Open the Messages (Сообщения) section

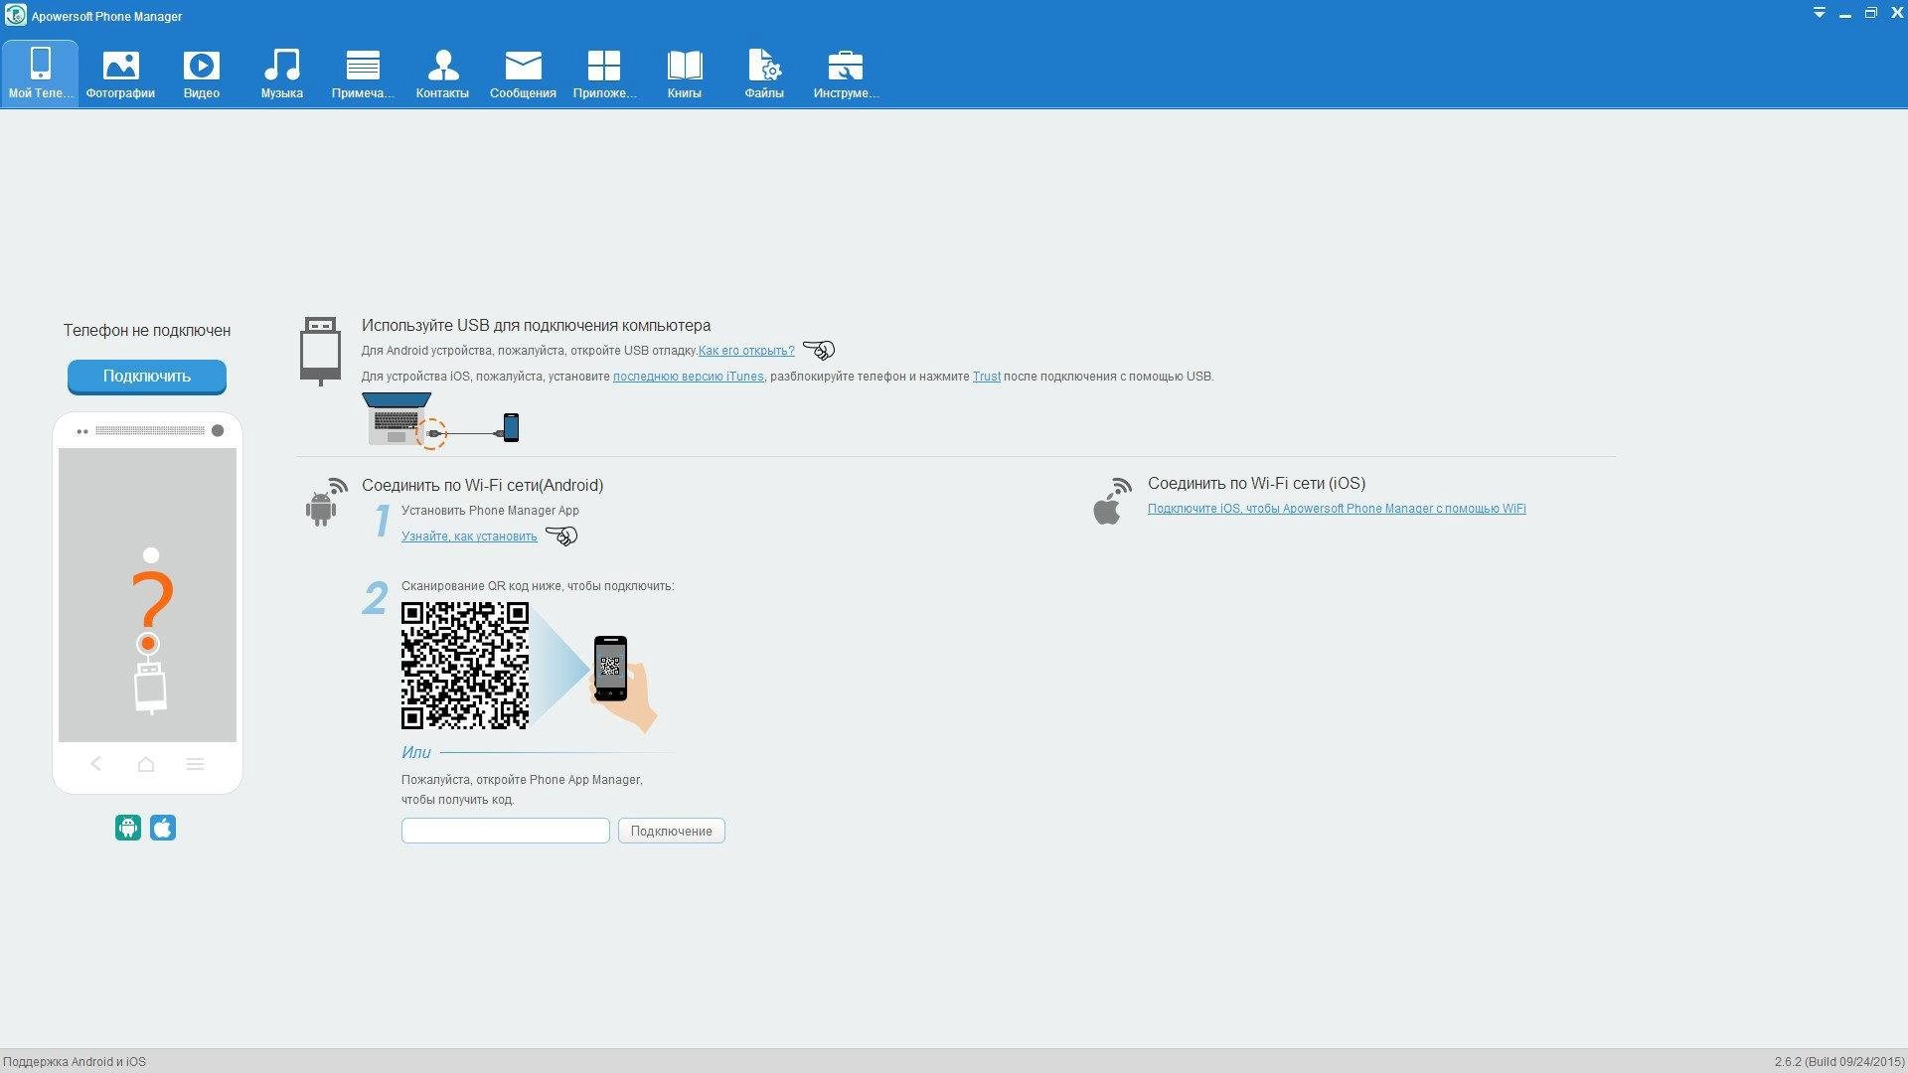(x=523, y=74)
